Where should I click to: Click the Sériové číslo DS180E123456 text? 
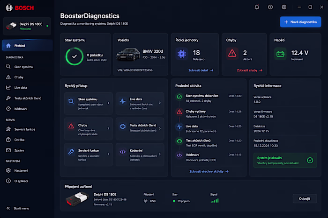(110, 200)
